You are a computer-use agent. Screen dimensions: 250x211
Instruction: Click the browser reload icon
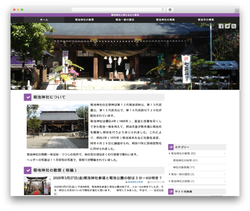[x=162, y=9]
